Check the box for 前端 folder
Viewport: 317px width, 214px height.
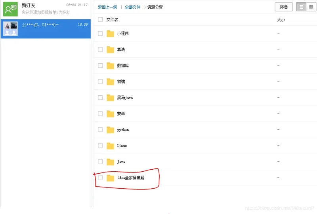(100, 81)
